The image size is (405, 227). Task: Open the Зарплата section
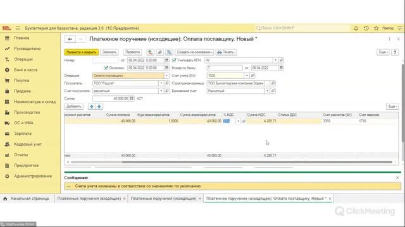23,134
